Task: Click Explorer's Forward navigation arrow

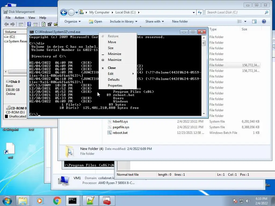Action: 71,12
